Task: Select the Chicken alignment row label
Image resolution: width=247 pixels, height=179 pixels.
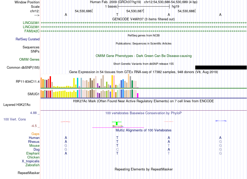Action: point(33,157)
